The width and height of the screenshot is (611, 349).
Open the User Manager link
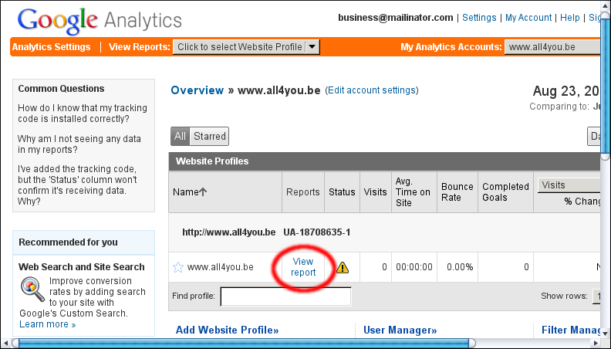[x=400, y=330]
